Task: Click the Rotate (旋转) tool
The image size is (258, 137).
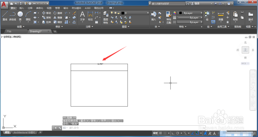Action: (58, 13)
